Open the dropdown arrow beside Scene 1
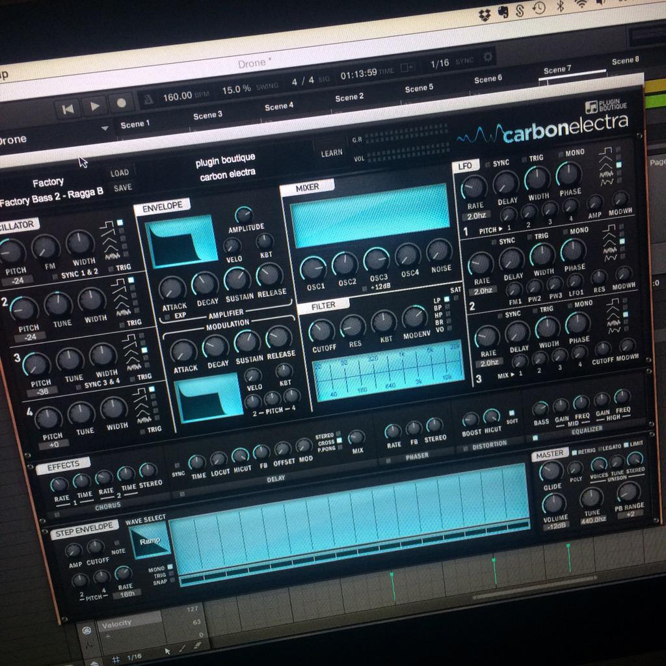The width and height of the screenshot is (666, 666). 105,128
